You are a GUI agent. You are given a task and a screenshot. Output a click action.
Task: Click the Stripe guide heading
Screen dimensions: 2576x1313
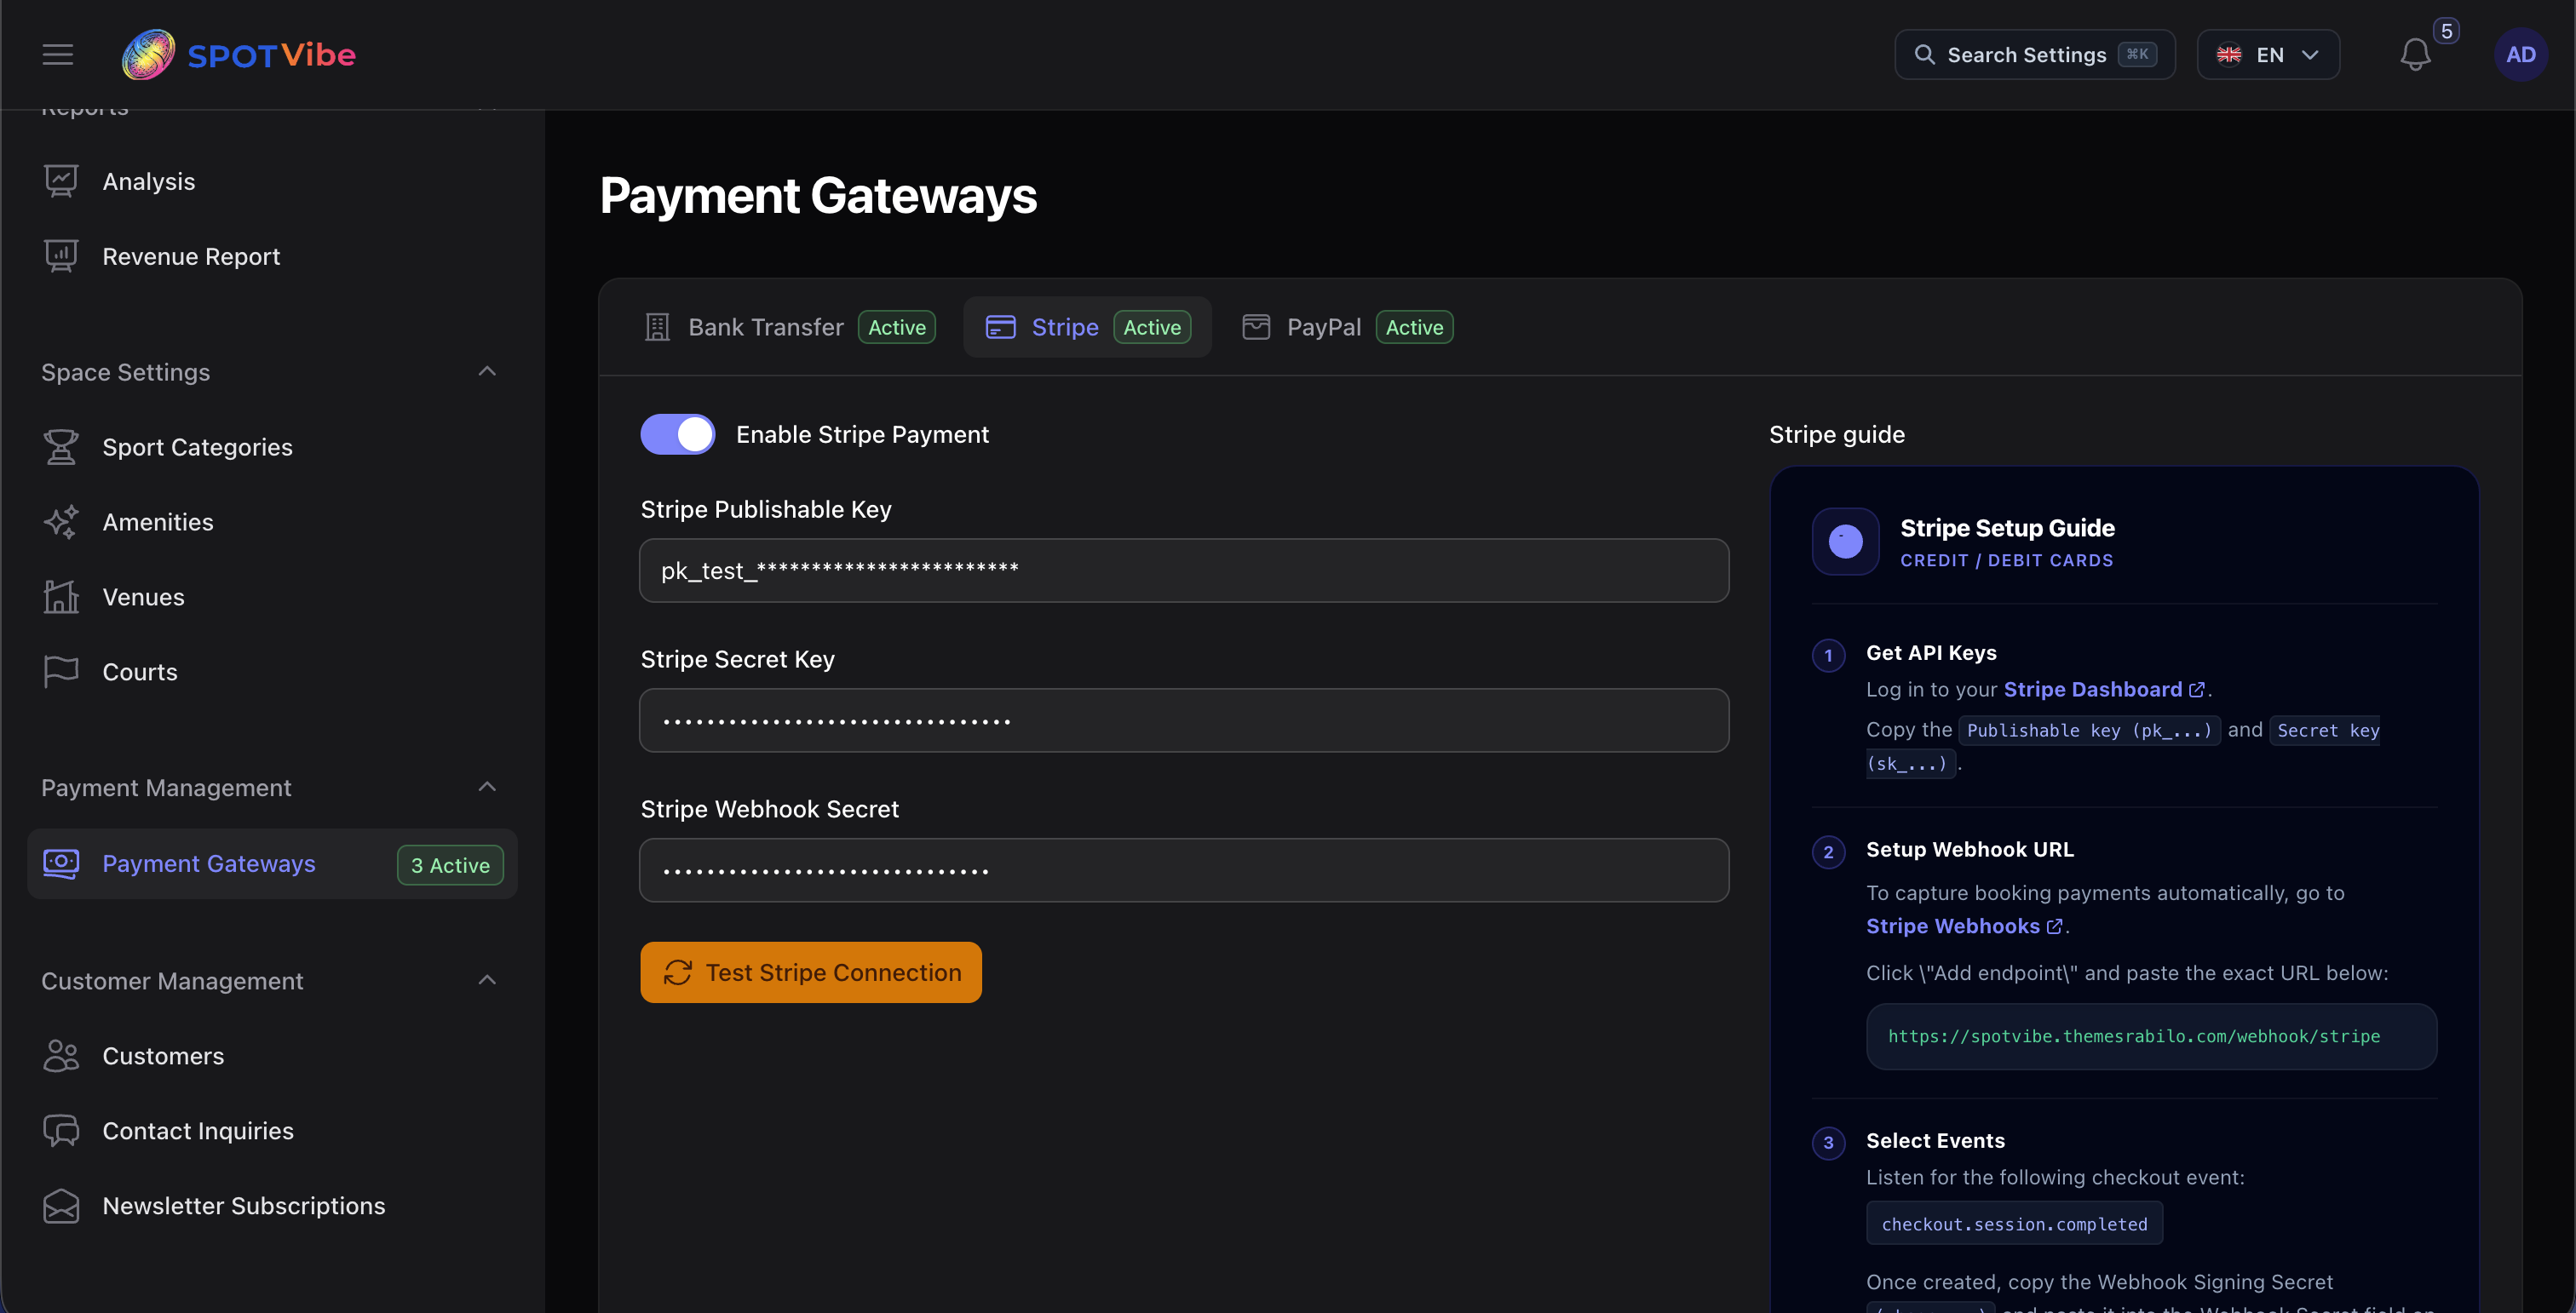[x=1836, y=433]
